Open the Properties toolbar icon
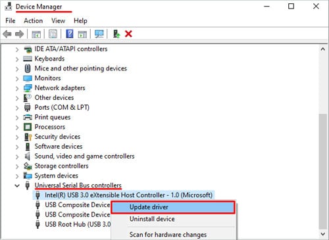Image resolution: width=329 pixels, height=240 pixels. (53, 34)
